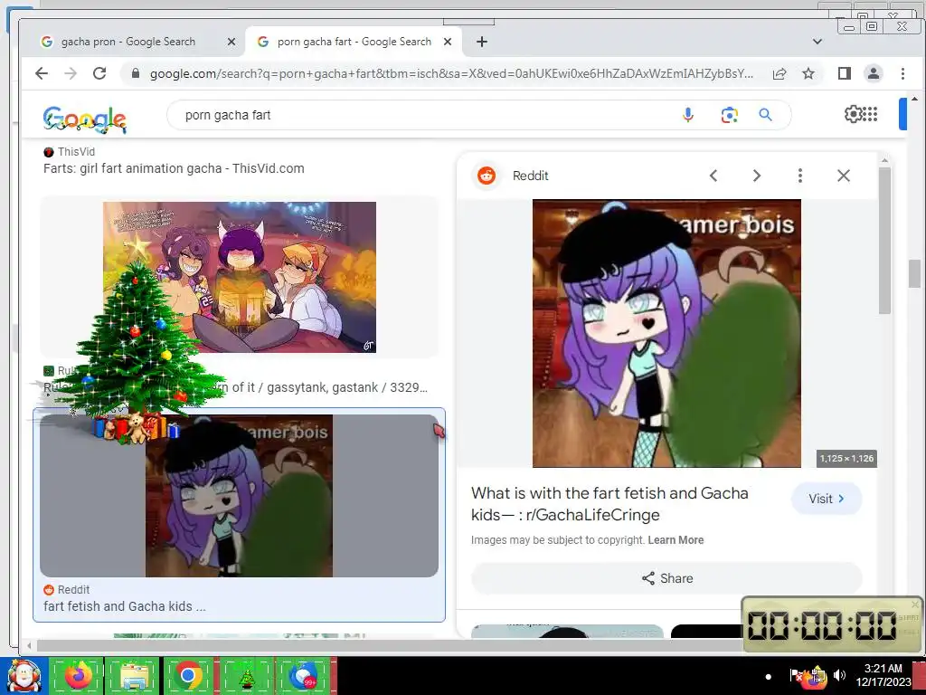
Task: Click the preview panel vertical scrollbar
Action: 884,240
